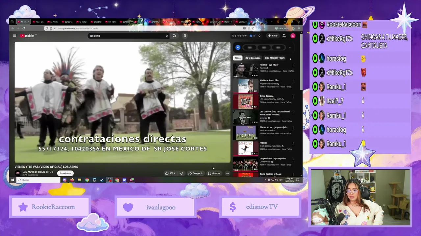The height and width of the screenshot is (236, 421).
Task: Go to the YouTube home logo
Action: 27,36
